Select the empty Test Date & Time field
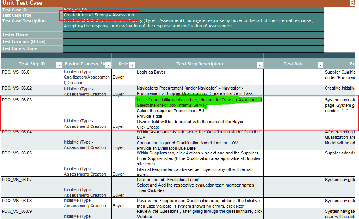This screenshot has width=359, height=219. point(193,49)
